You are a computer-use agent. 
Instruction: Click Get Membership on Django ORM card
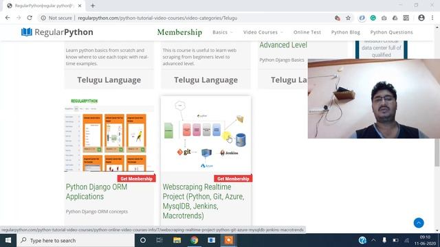point(136,178)
